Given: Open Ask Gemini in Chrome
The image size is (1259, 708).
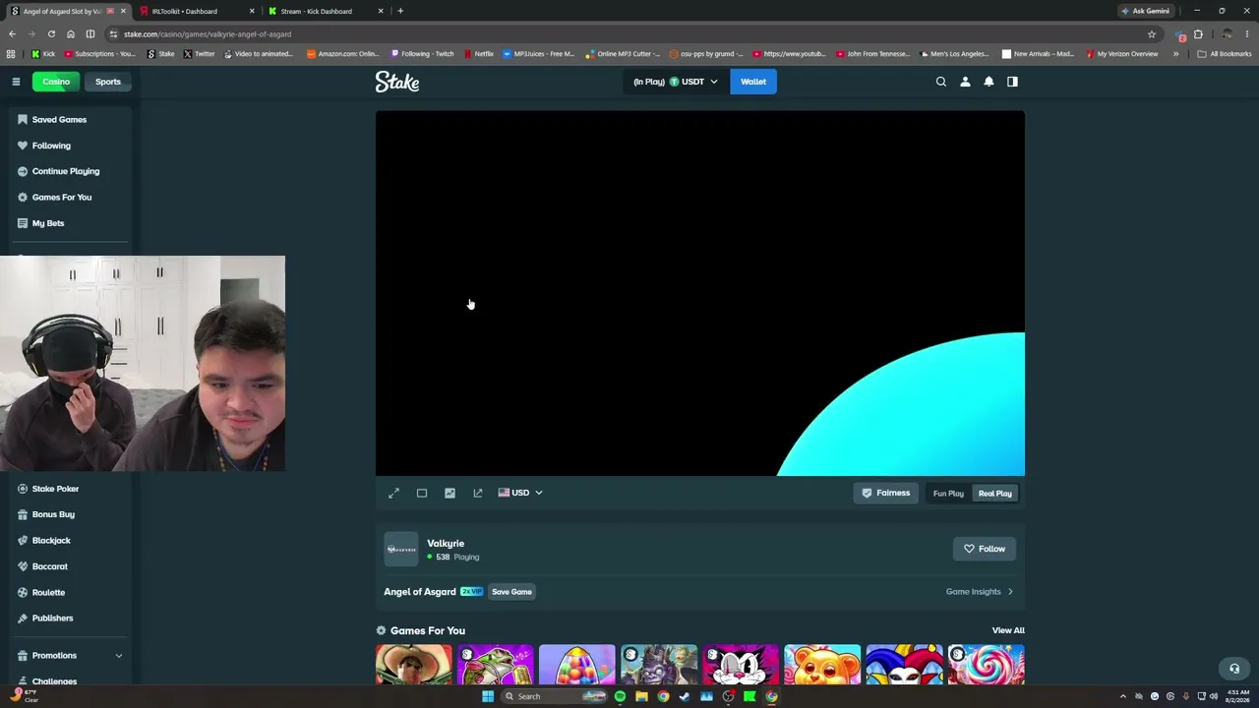Looking at the screenshot, I should point(1146,11).
